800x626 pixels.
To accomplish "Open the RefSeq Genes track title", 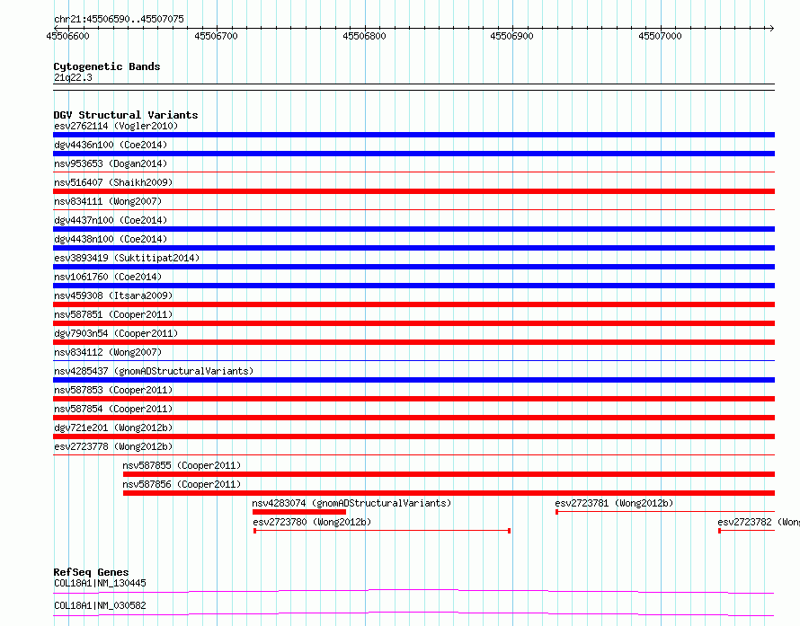I will click(x=91, y=572).
